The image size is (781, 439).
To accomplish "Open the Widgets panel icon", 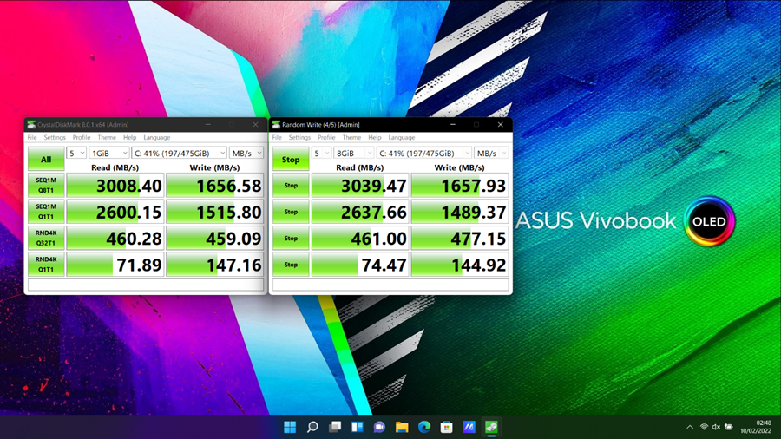I will (x=357, y=427).
